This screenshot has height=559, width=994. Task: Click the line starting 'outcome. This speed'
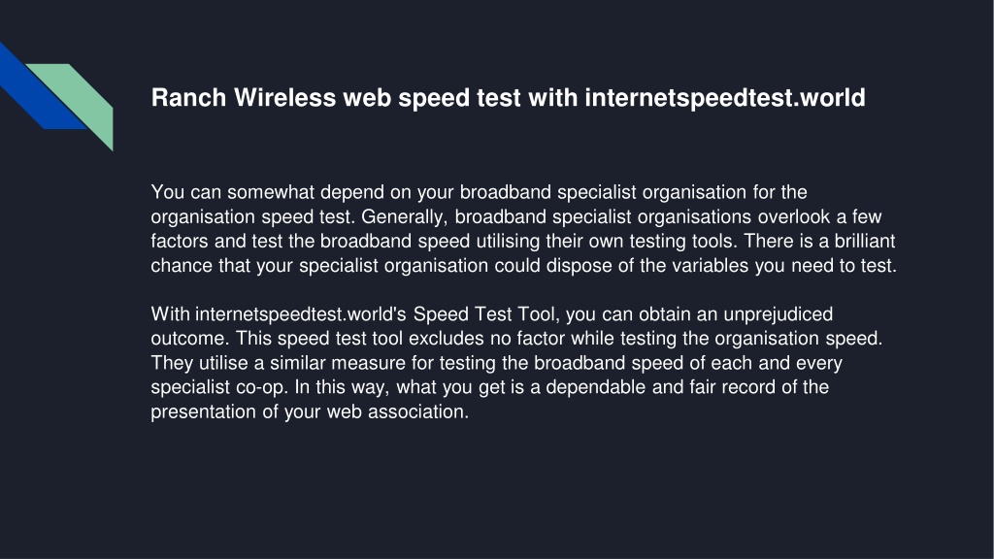[x=516, y=339]
